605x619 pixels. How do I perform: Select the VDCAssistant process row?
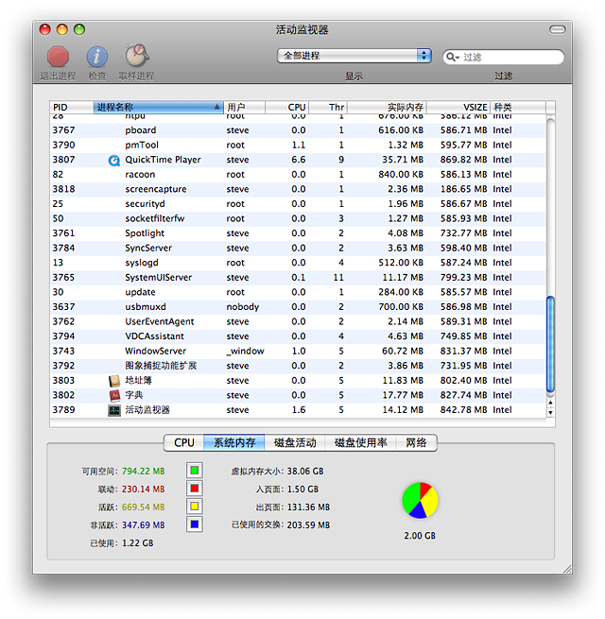pyautogui.click(x=298, y=336)
